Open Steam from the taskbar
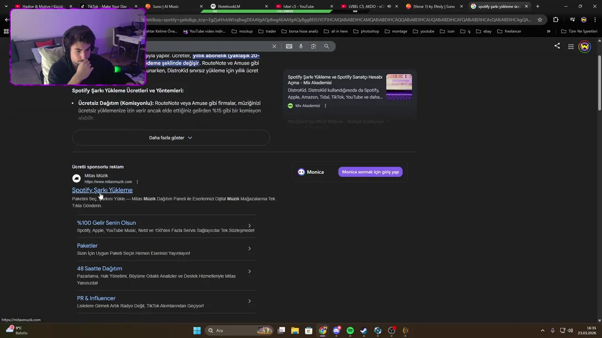Viewport: 602px width, 338px height. pos(364,330)
